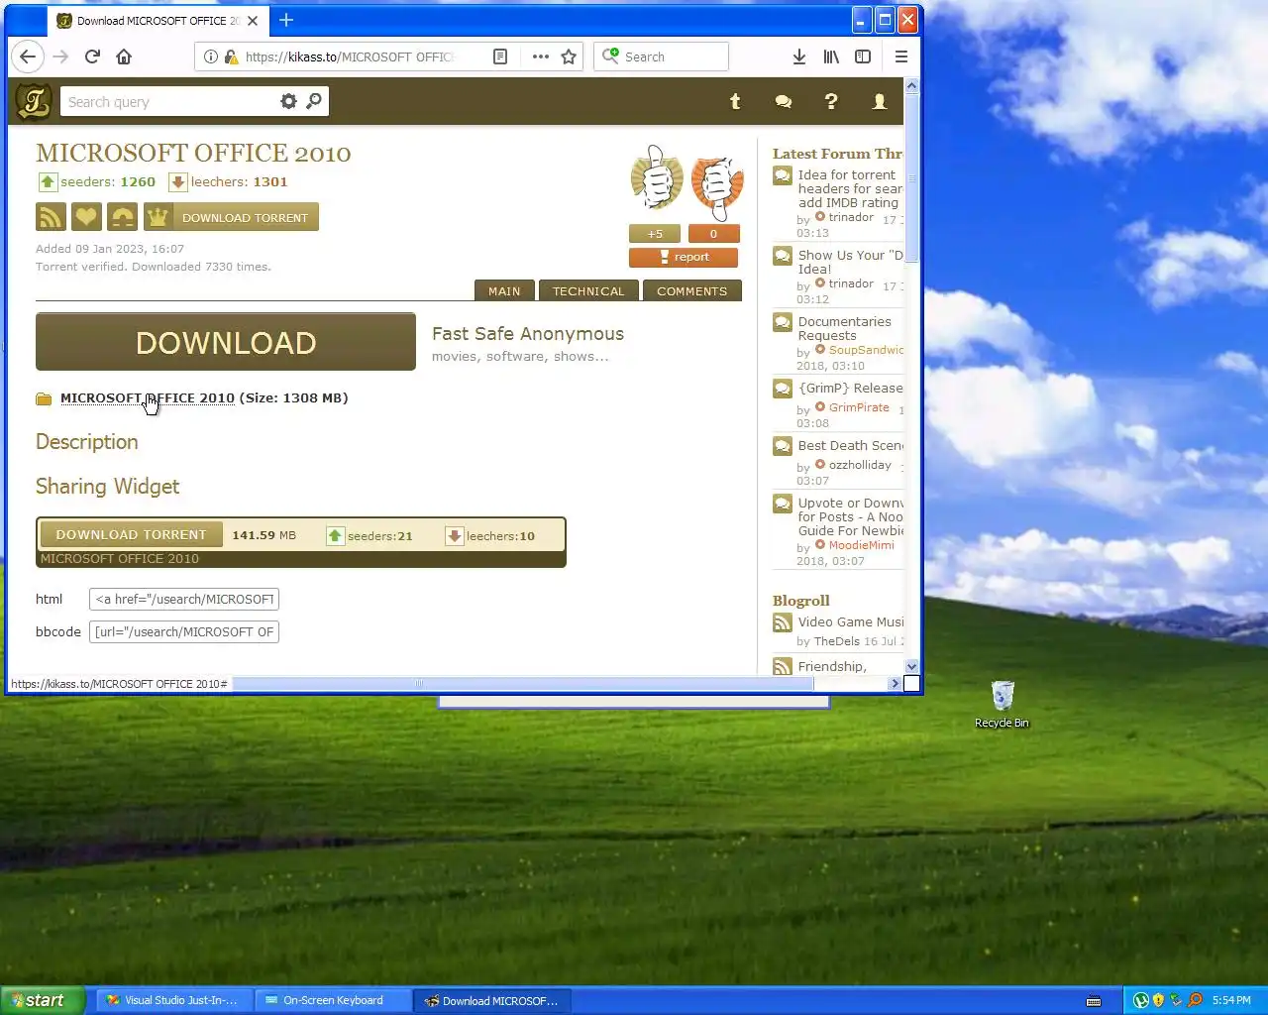Open advanced search gear in site search
This screenshot has width=1268, height=1015.
click(288, 101)
